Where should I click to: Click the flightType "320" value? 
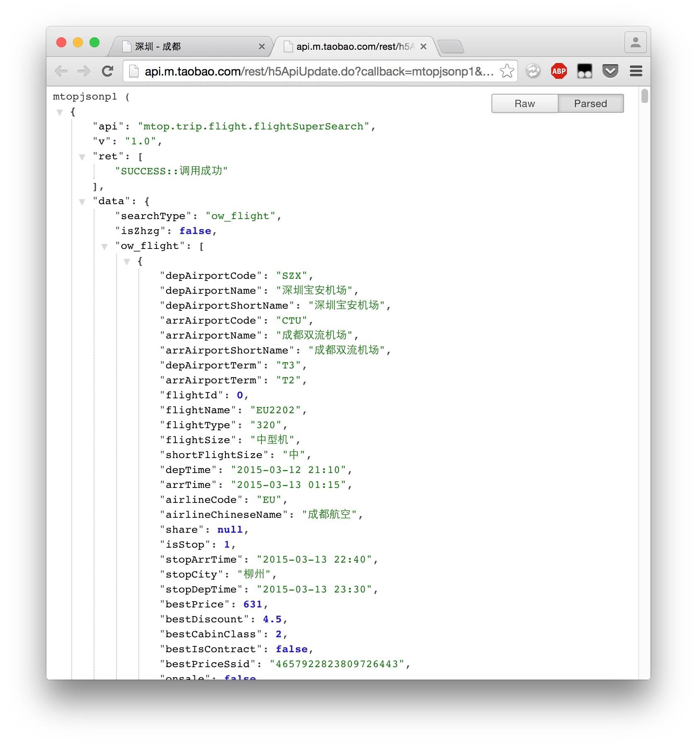click(266, 425)
